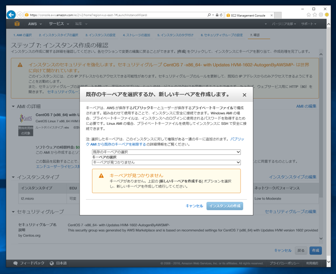Viewport: 336px width, 274px height.
Task: Click the 日本語 language selector
Action: click(x=58, y=263)
